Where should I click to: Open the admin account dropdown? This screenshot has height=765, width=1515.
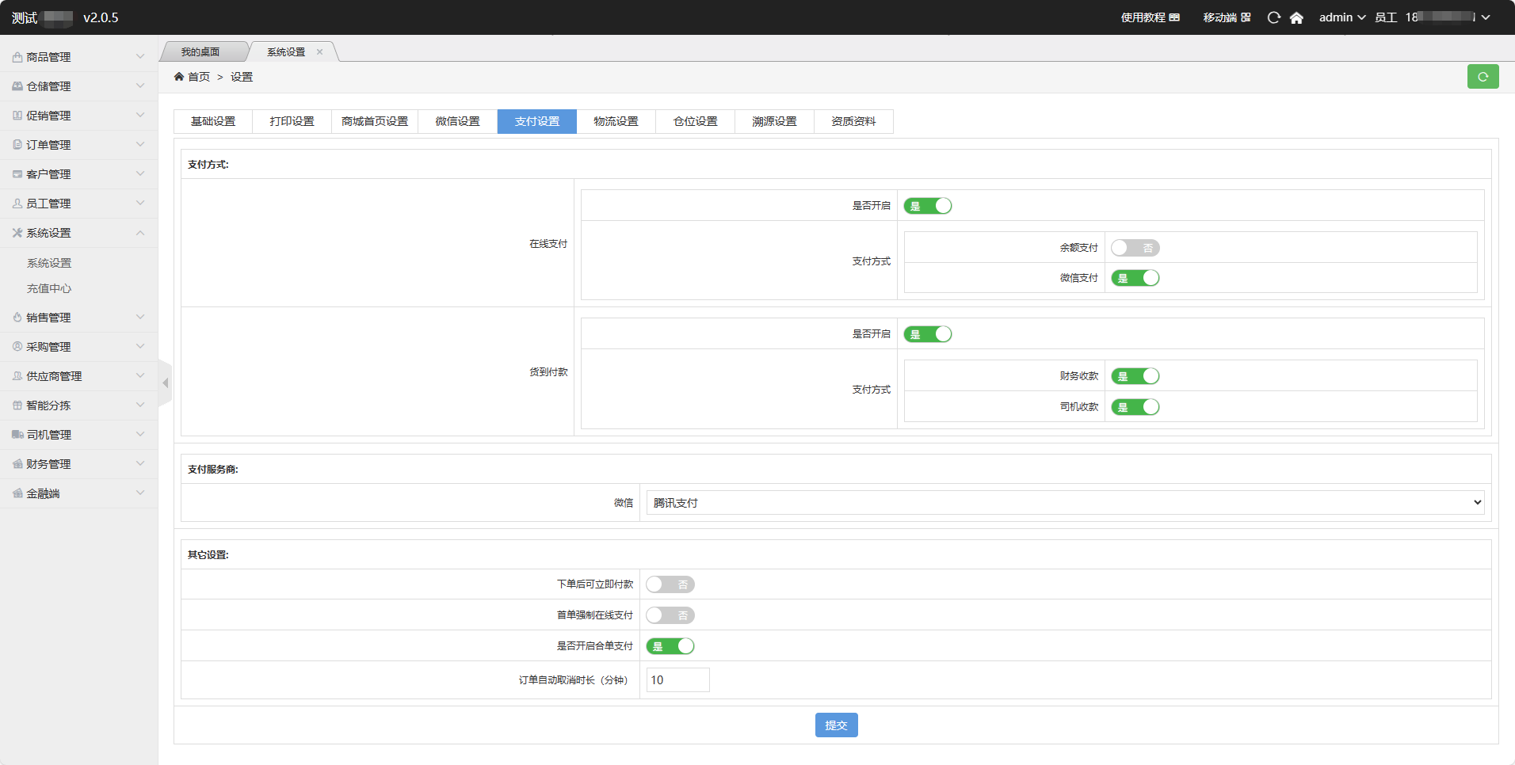[1341, 17]
